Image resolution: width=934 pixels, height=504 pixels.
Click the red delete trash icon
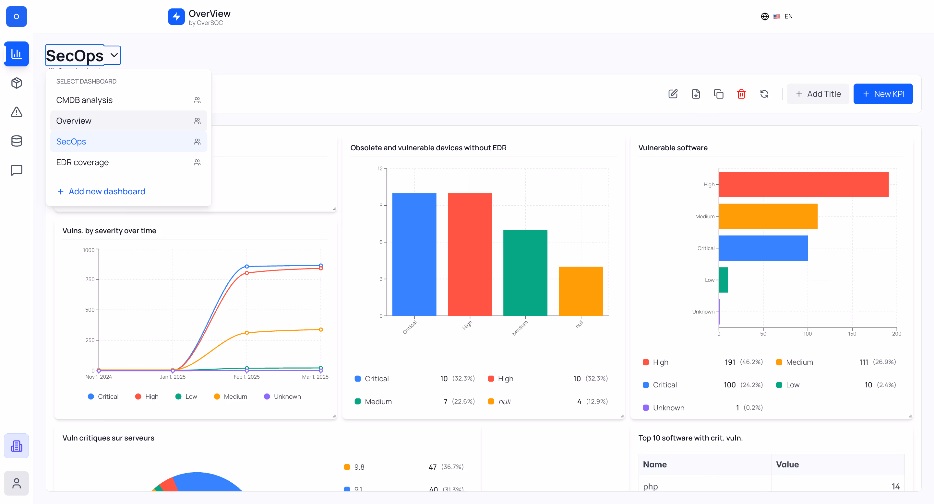pos(741,94)
